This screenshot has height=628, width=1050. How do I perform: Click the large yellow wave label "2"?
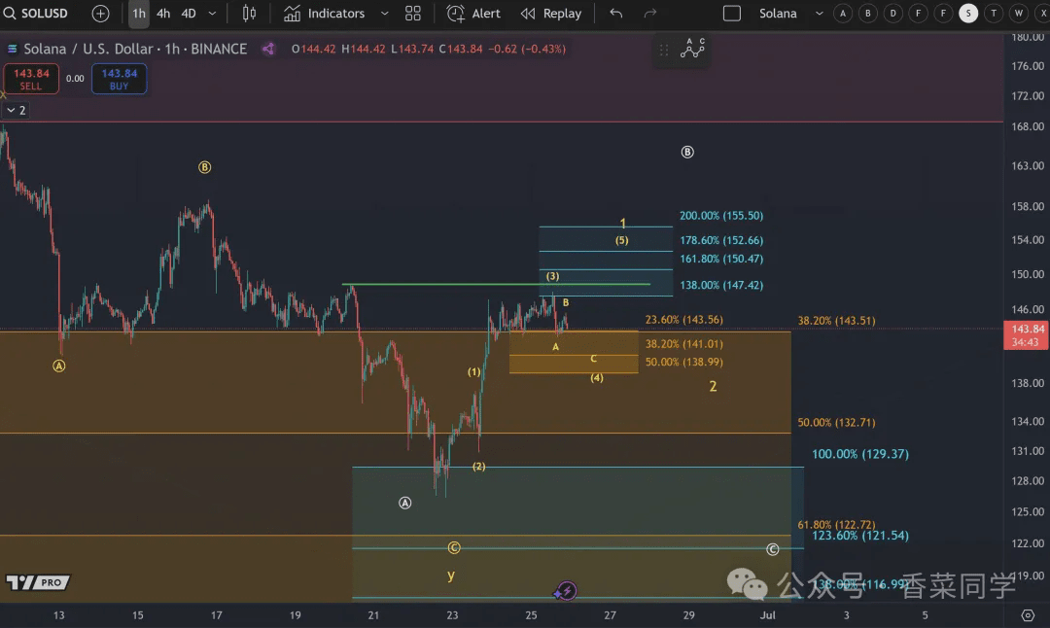click(714, 386)
